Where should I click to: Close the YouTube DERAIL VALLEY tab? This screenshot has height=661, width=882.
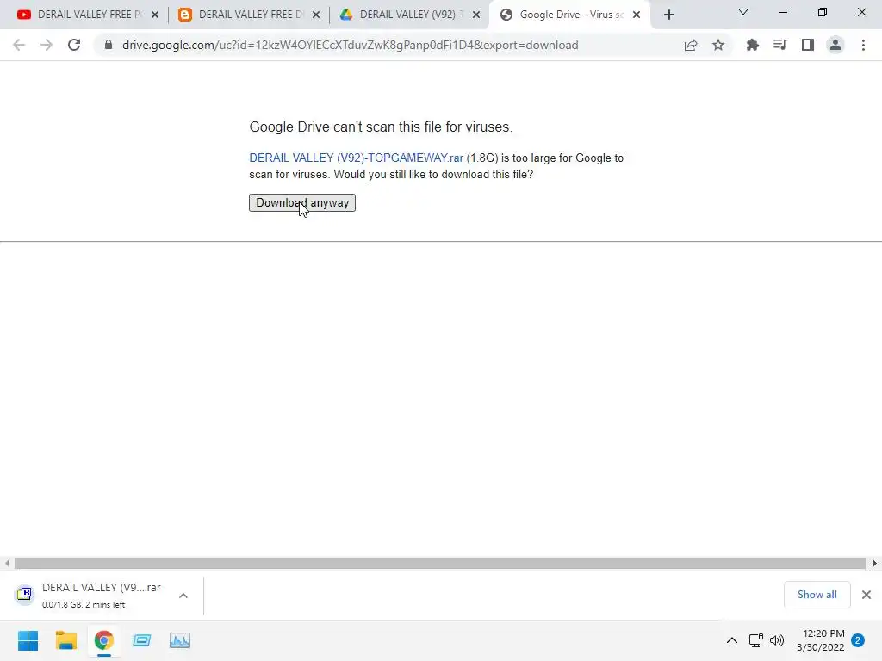click(x=155, y=15)
